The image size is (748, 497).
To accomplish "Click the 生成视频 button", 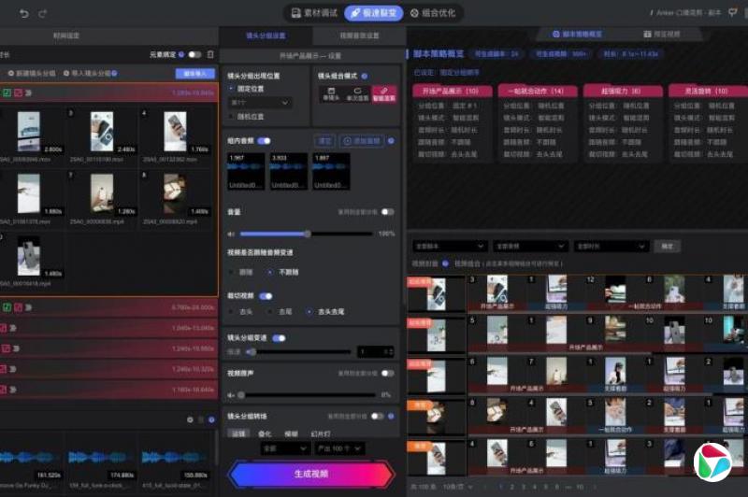I will (x=311, y=474).
